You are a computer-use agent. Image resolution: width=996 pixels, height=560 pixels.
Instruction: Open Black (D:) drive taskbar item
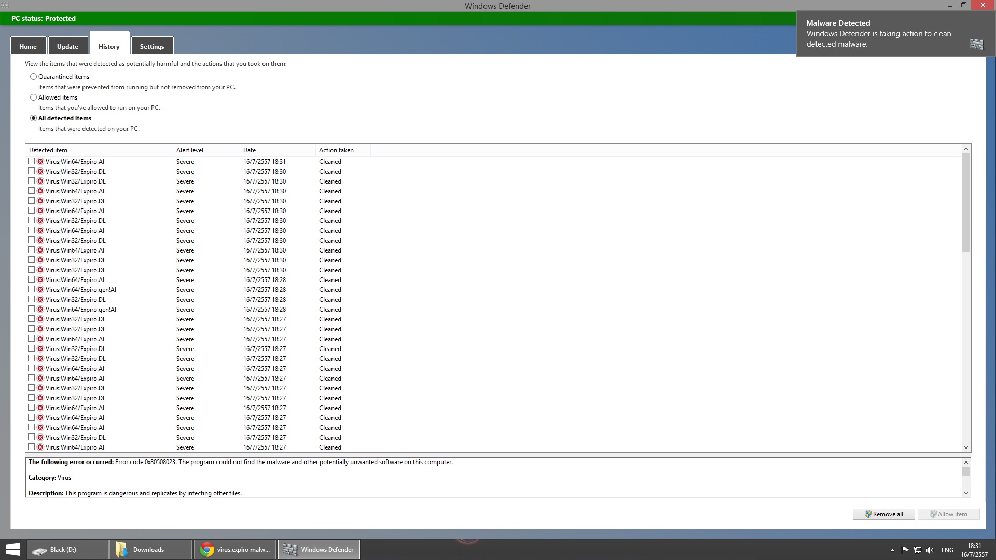coord(67,550)
